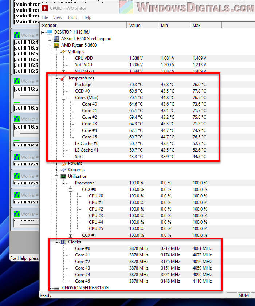Image resolution: width=255 pixels, height=306 pixels.
Task: Click the Ready status bar text
Action: pos(46,295)
